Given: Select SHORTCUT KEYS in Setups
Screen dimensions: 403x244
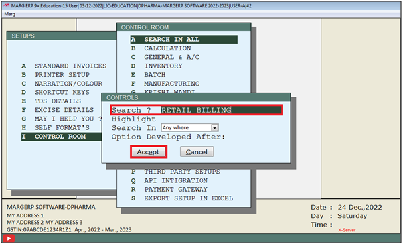Looking at the screenshot, I should tap(62, 92).
